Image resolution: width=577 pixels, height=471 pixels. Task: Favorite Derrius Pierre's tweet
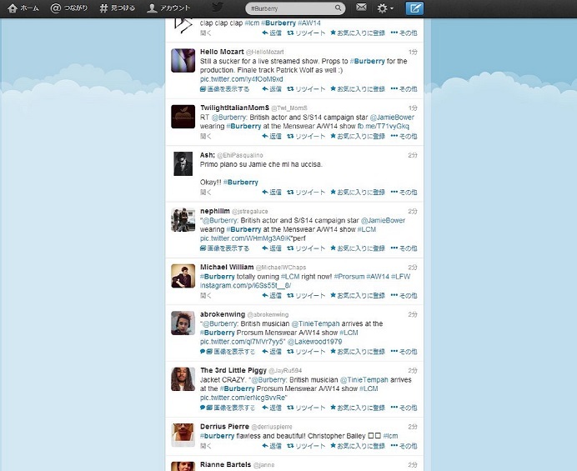[x=358, y=446]
